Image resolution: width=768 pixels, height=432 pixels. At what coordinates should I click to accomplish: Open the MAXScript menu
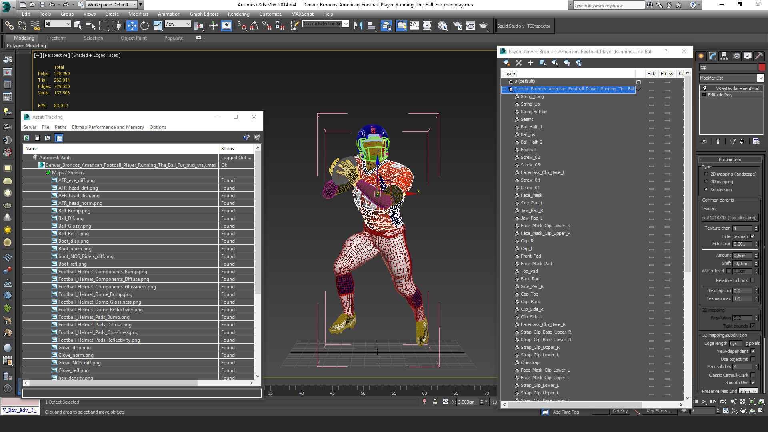point(302,14)
